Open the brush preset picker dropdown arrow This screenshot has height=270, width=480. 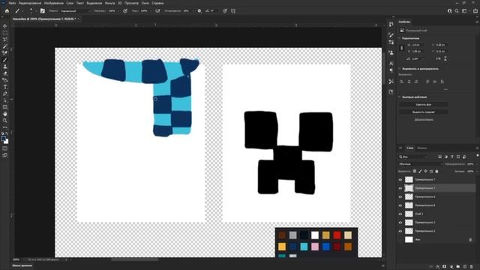[x=35, y=10]
